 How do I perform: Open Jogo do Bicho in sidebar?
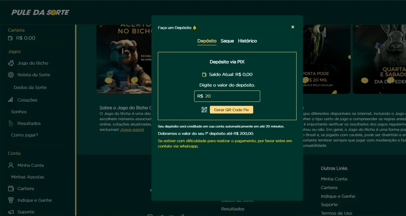[33, 63]
